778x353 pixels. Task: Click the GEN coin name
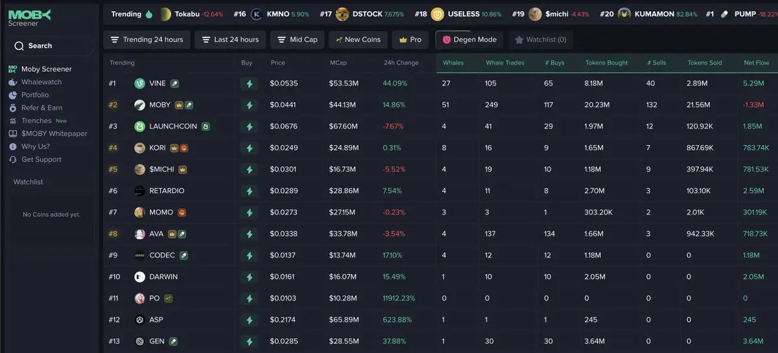pyautogui.click(x=157, y=341)
